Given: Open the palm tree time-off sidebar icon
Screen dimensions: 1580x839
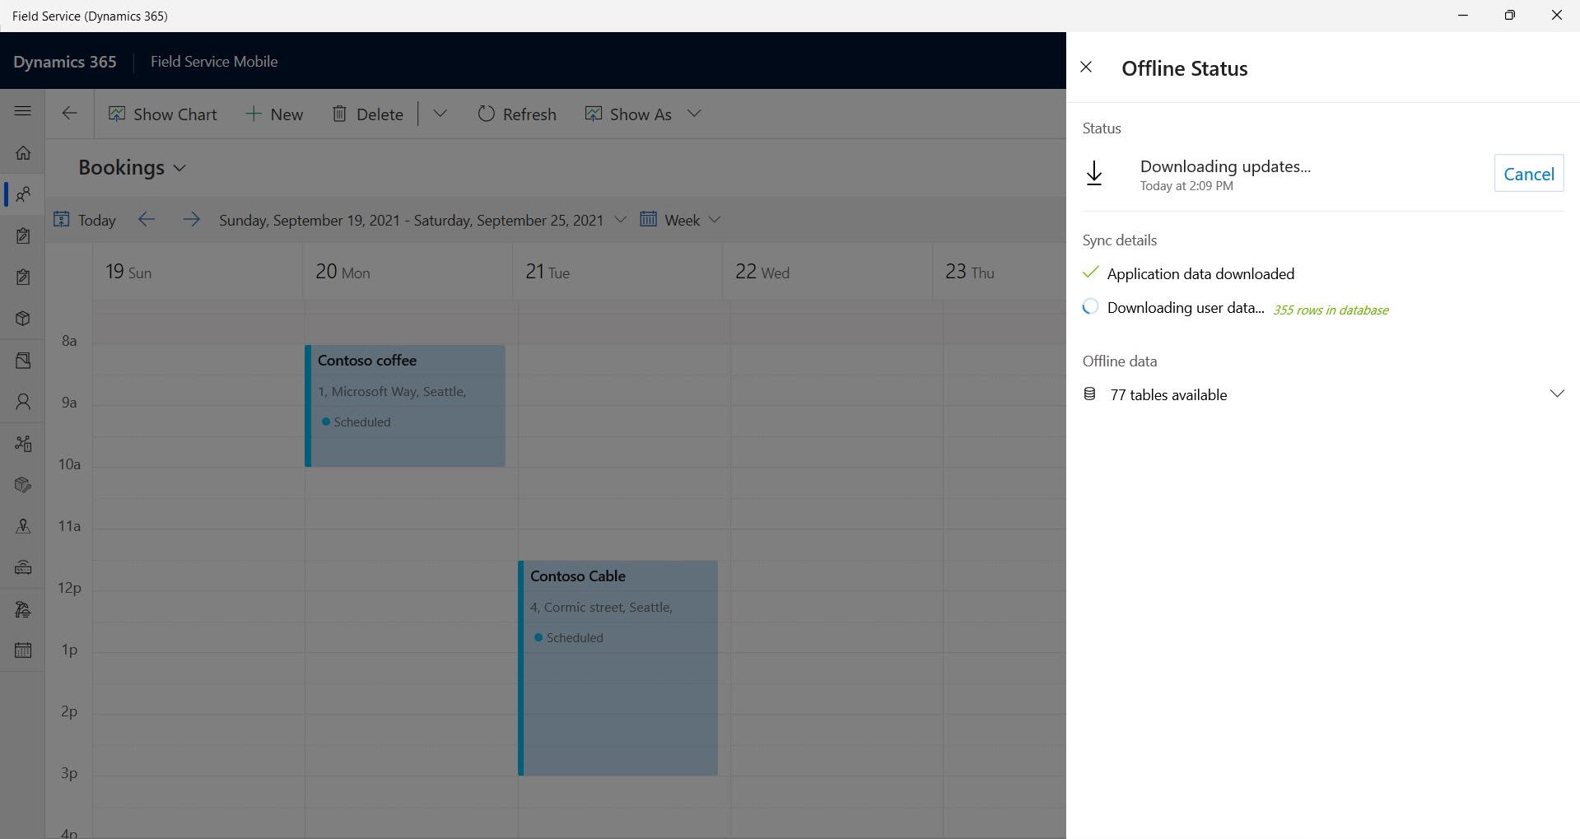Looking at the screenshot, I should [x=23, y=609].
